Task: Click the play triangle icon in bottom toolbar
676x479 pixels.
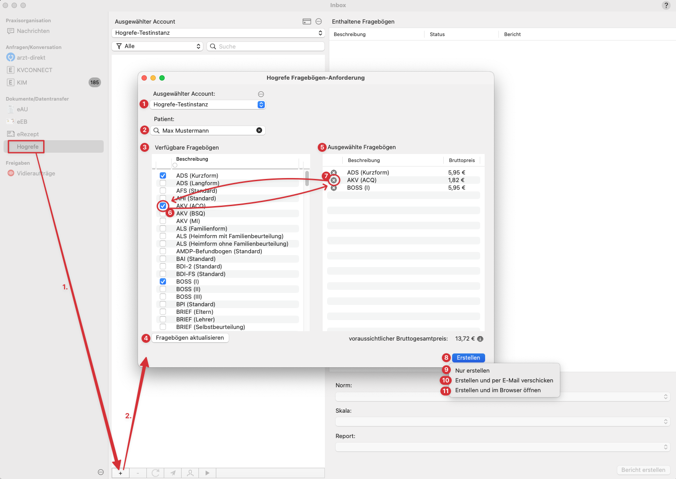Action: tap(207, 473)
